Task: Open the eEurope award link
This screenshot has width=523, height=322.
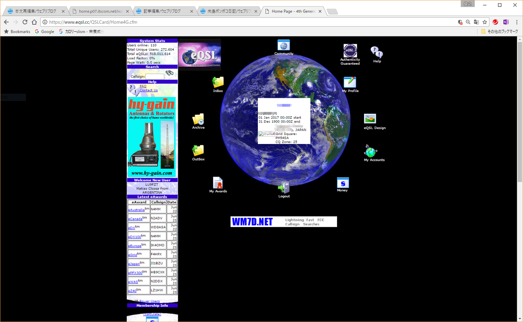Action: [x=134, y=246]
